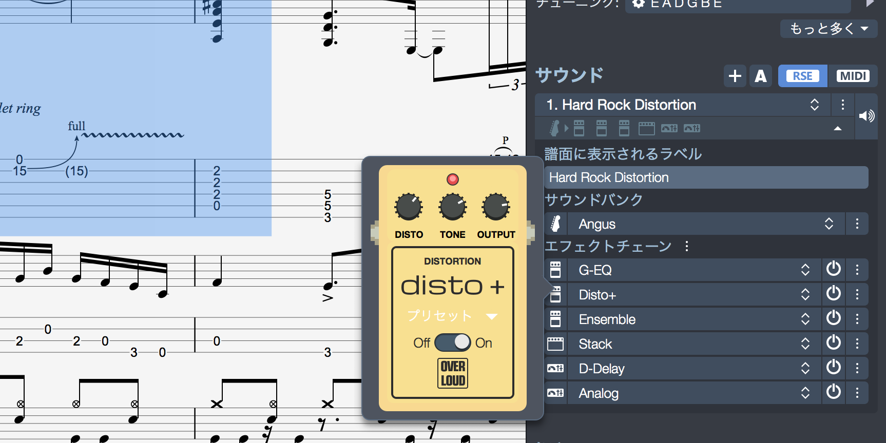Click the automation A icon

tap(760, 76)
